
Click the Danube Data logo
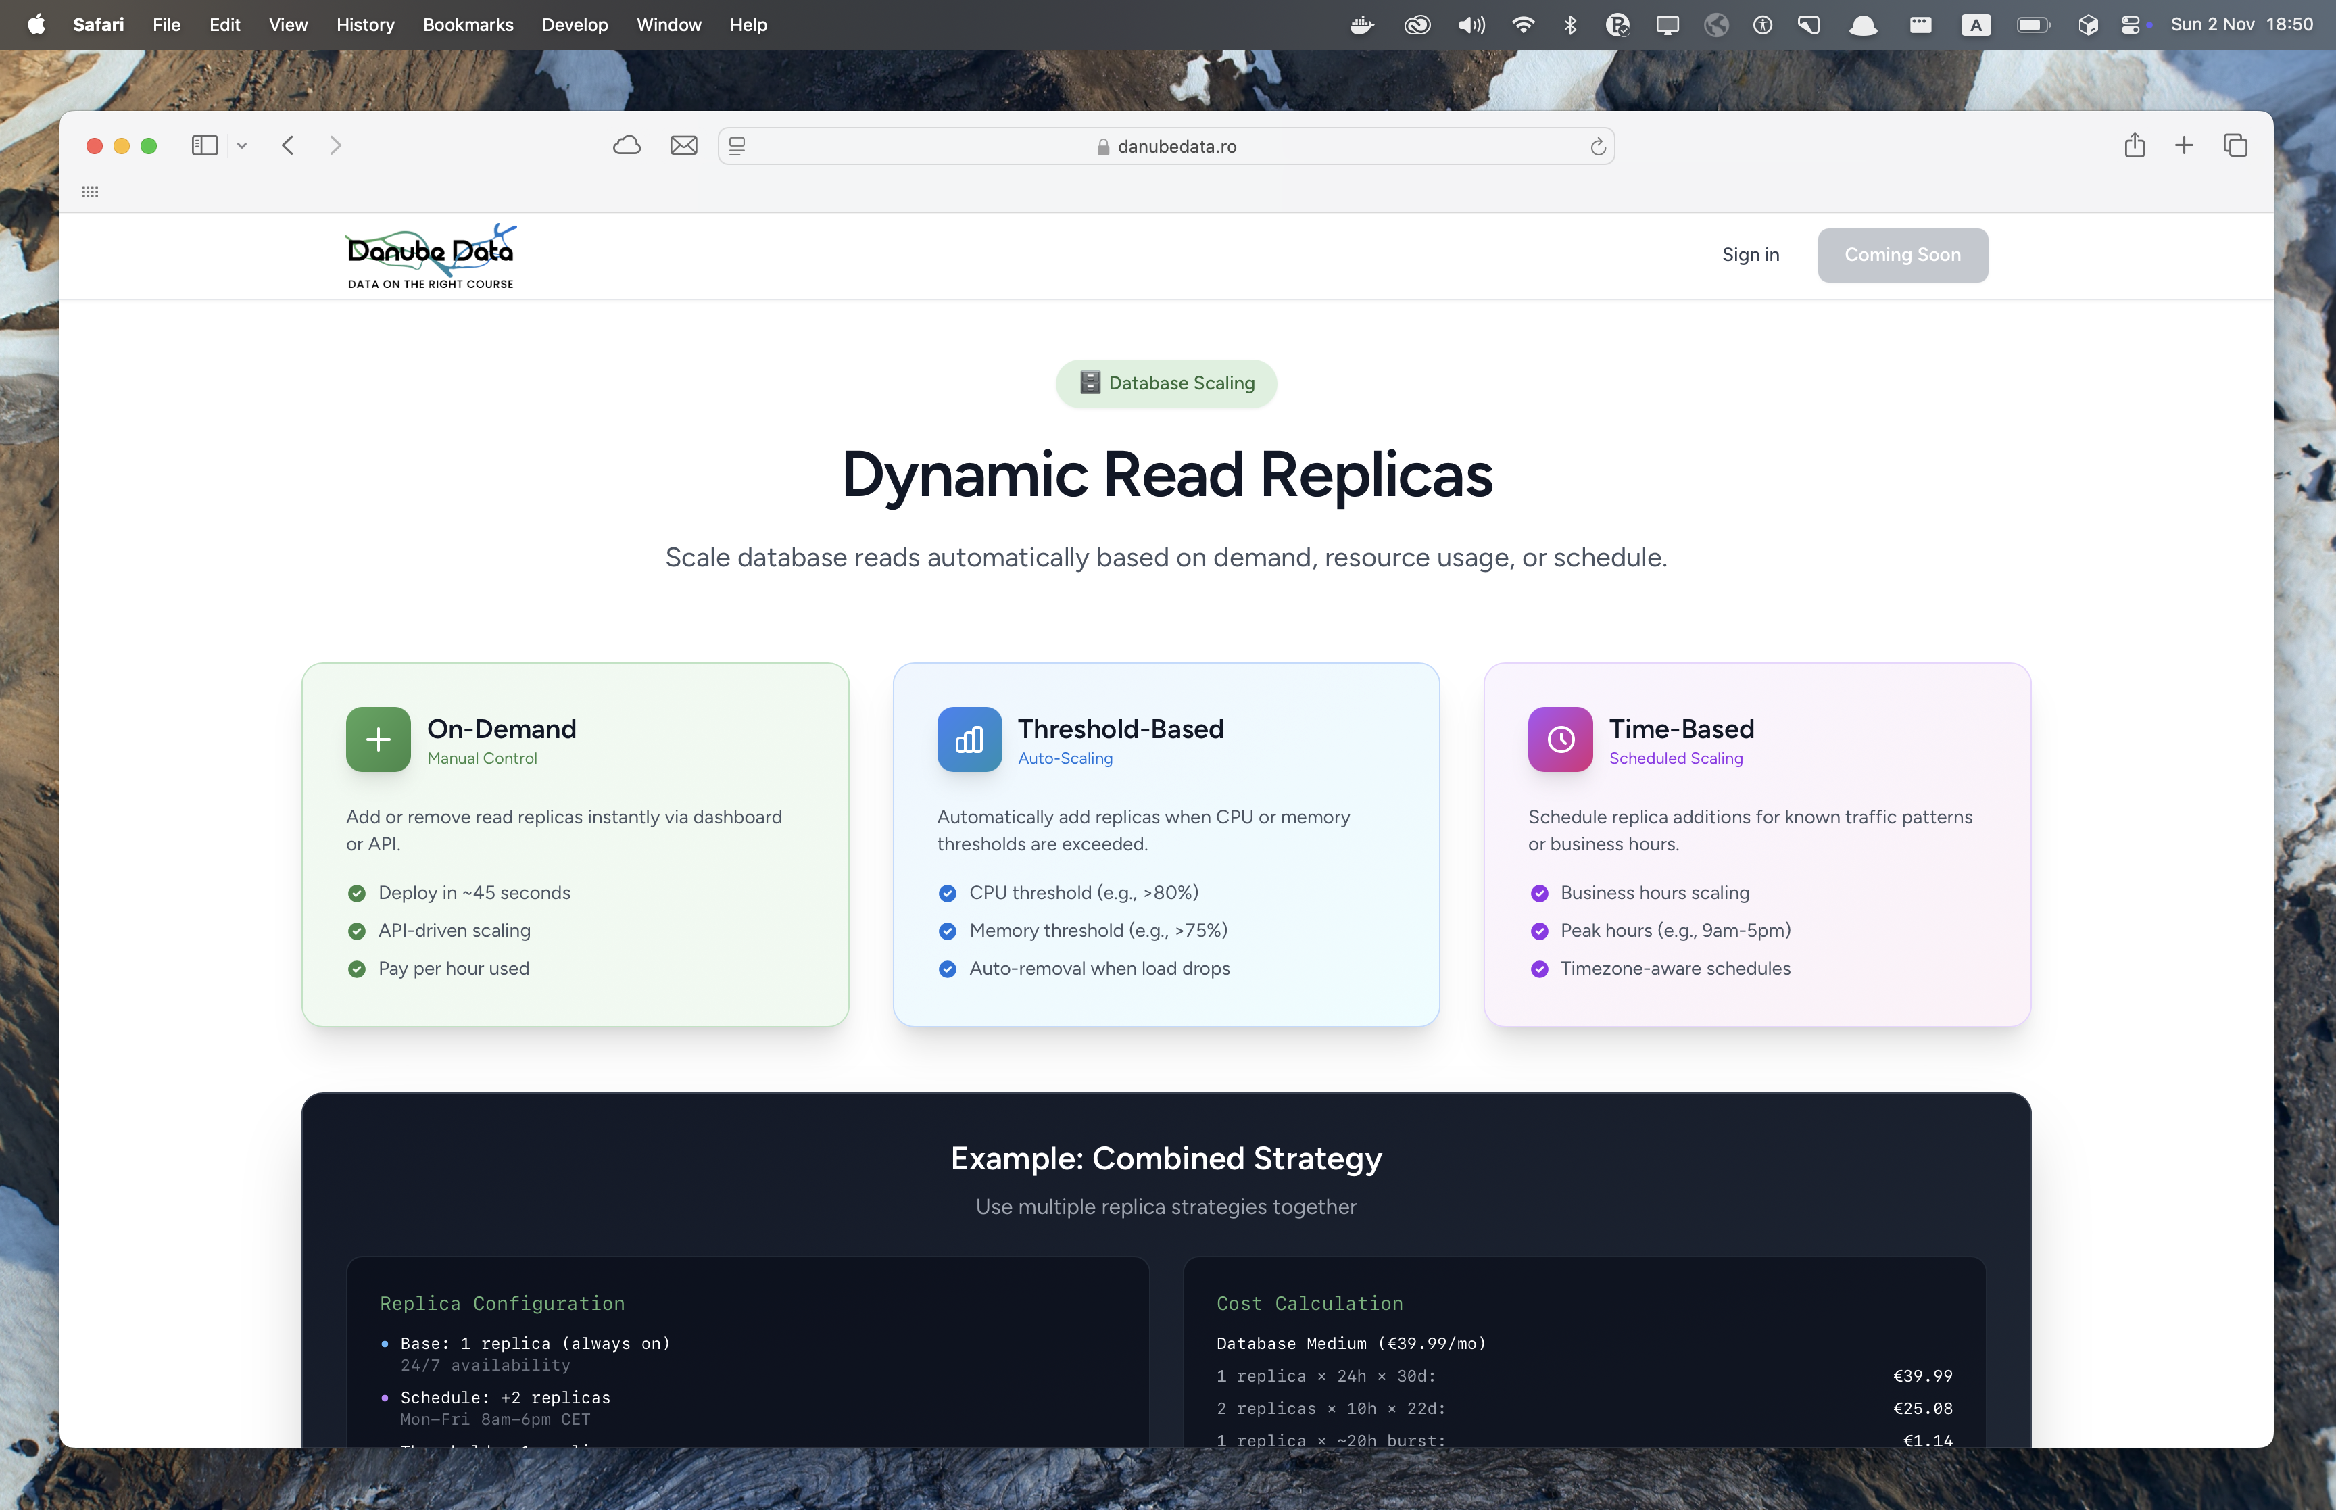click(x=431, y=256)
